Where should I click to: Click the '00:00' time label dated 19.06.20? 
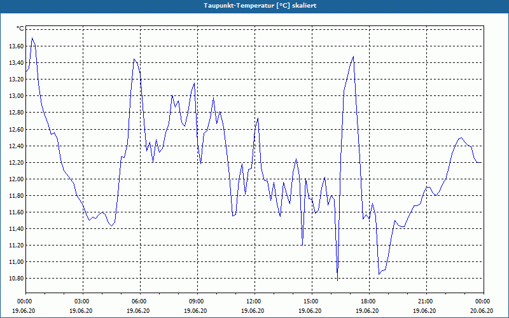24,301
